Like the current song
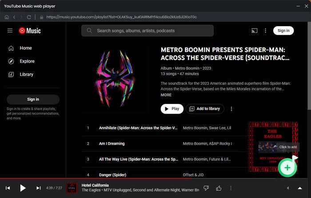Viewport: 311px width, 198px height. point(219,188)
